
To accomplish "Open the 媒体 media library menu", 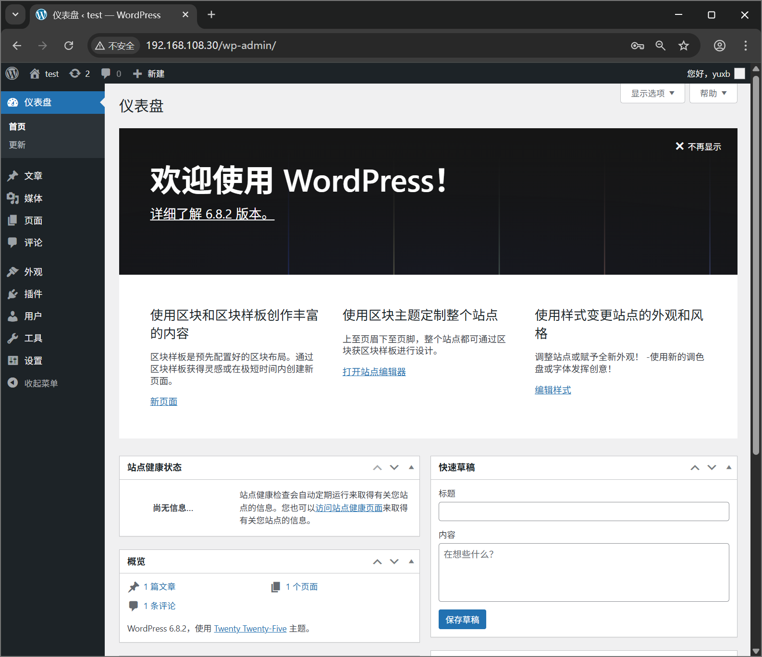I will (x=52, y=198).
